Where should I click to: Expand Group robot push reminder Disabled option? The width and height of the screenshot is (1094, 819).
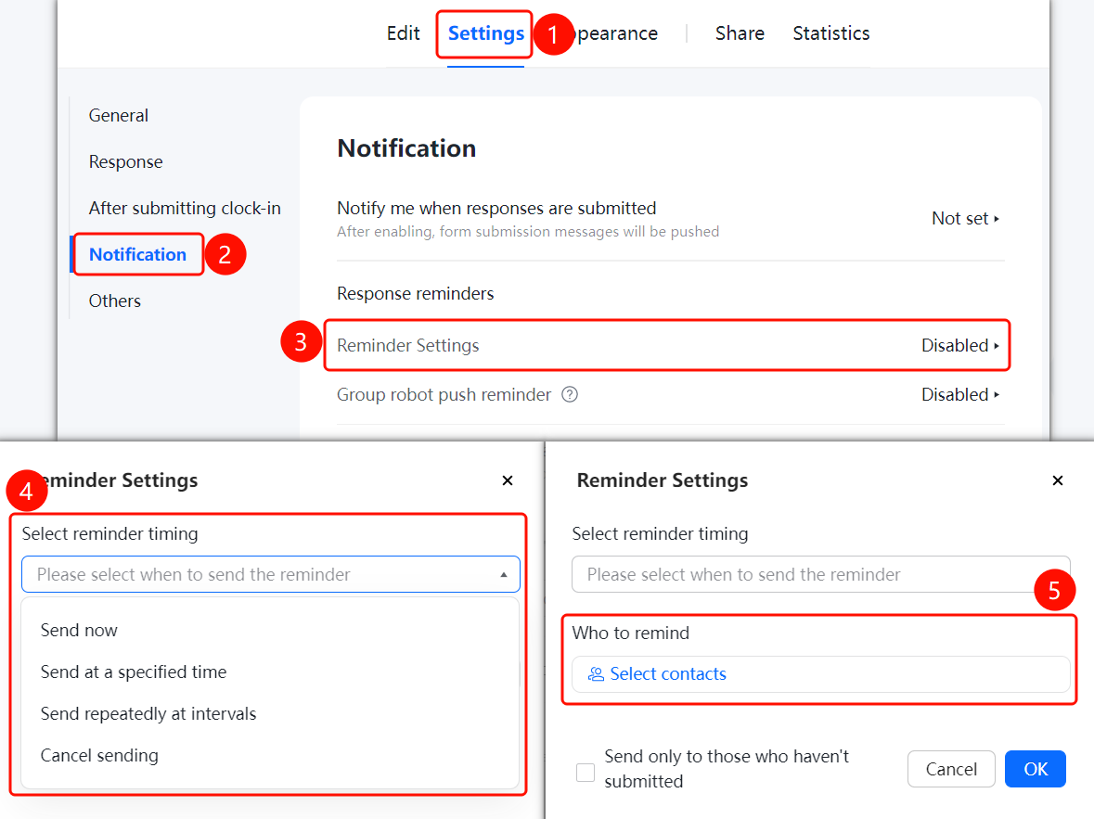pos(960,395)
